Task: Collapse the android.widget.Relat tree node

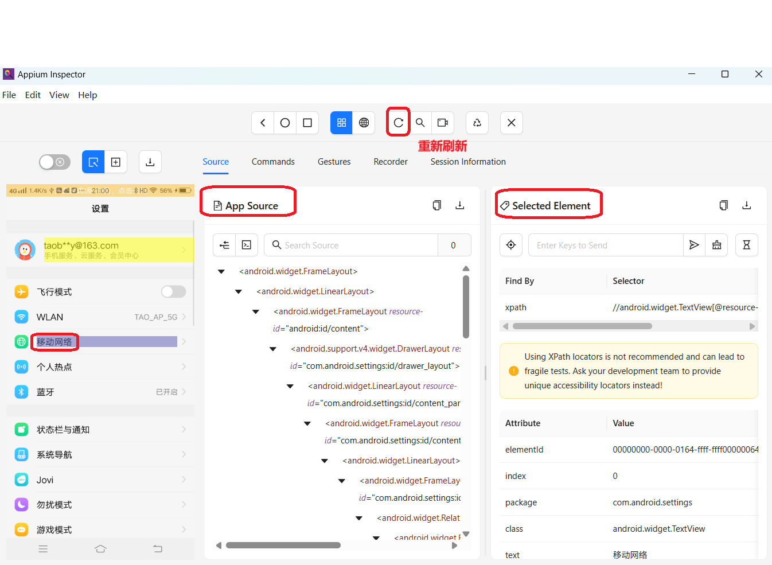Action: tap(359, 519)
